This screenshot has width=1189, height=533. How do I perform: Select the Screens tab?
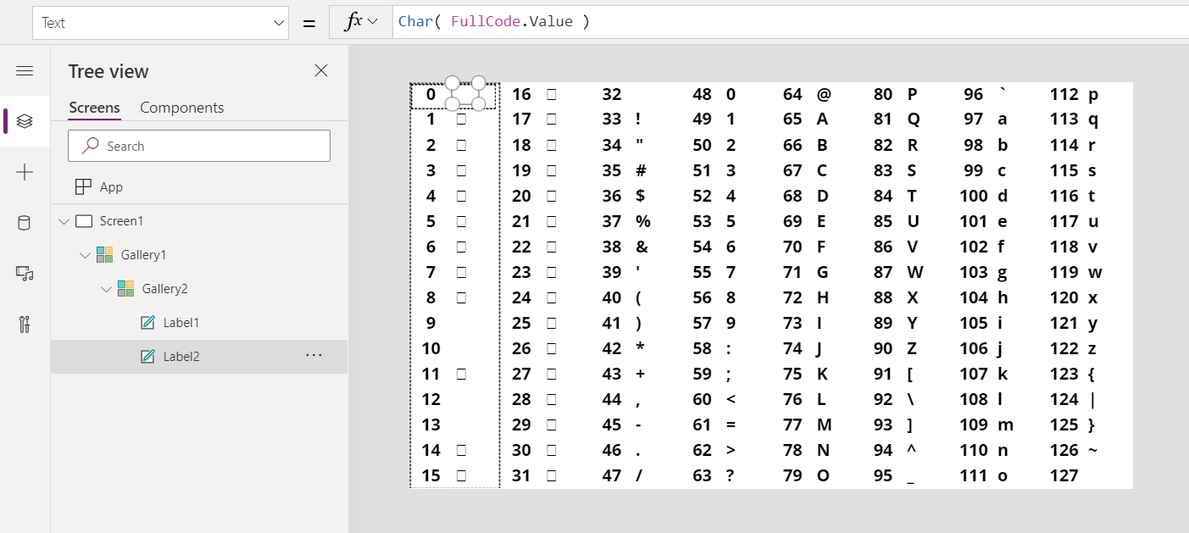click(x=93, y=108)
